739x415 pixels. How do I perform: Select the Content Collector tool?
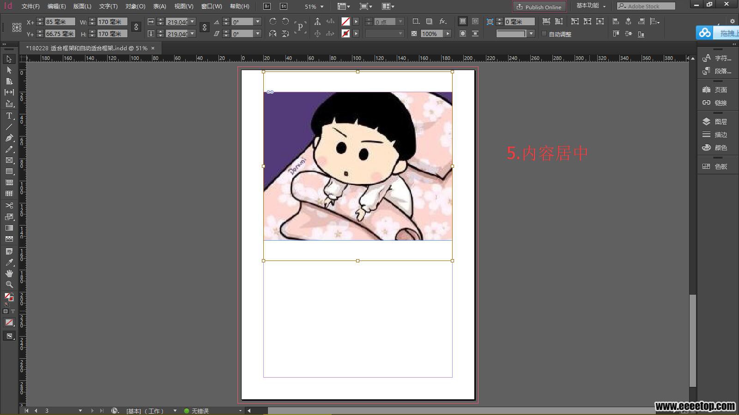[x=9, y=104]
